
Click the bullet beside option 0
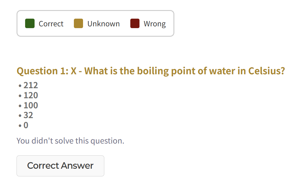(20, 125)
